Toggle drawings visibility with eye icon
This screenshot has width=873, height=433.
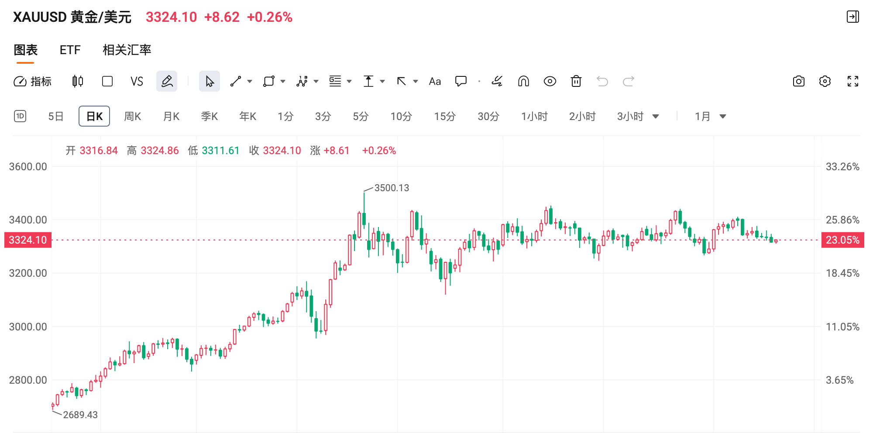[x=550, y=82]
